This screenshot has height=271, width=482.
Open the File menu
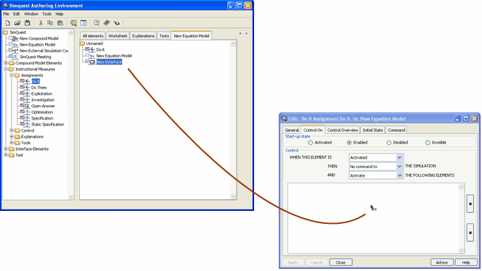[6, 14]
